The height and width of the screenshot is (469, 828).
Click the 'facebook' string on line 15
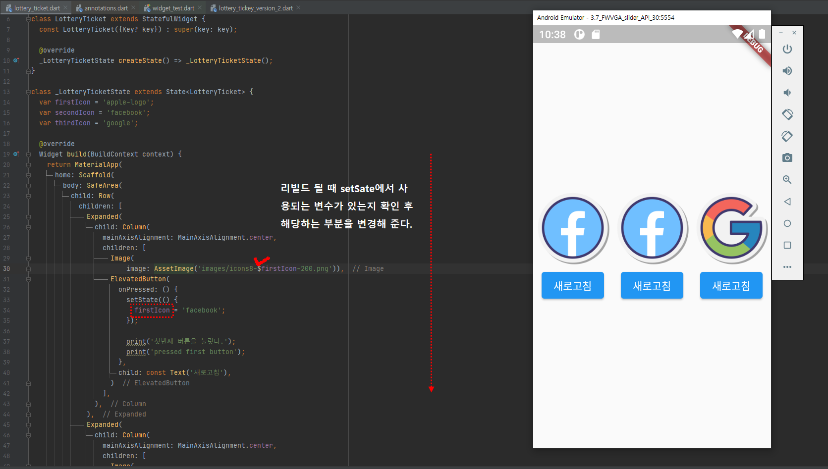point(126,112)
